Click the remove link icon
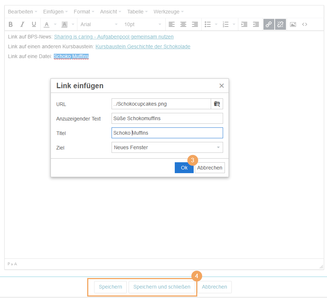Viewport: 327px width, 298px height. click(280, 24)
